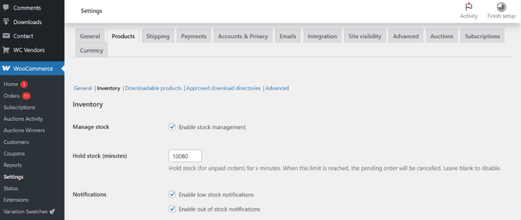The width and height of the screenshot is (521, 220).
Task: Click the Notifications row label
Action: tap(90, 195)
